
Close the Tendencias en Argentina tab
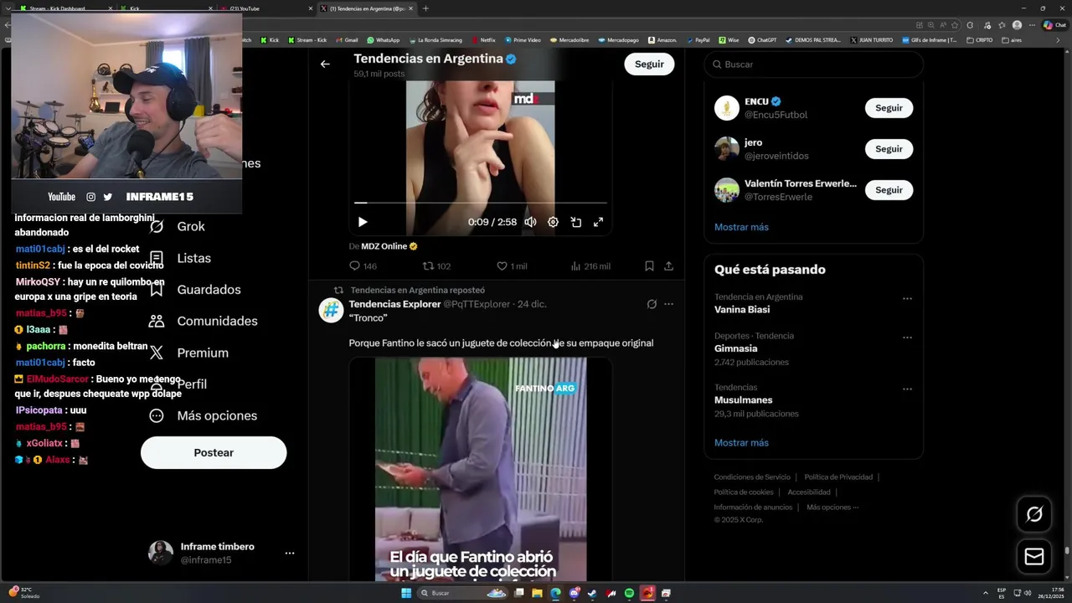click(x=410, y=8)
